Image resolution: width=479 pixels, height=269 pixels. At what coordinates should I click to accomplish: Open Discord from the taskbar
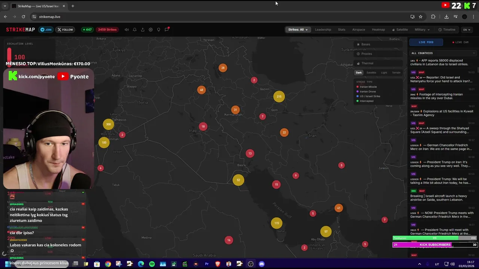coord(262,264)
